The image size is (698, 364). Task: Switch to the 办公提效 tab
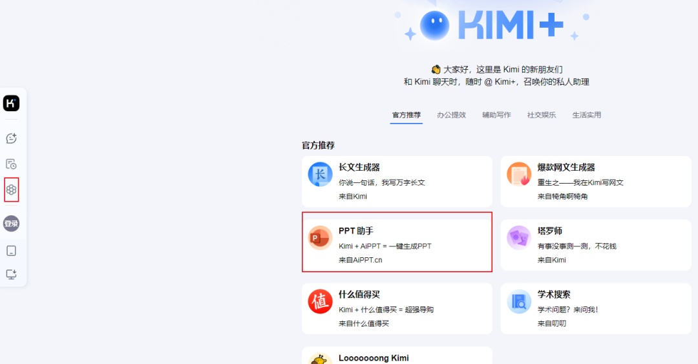(451, 115)
